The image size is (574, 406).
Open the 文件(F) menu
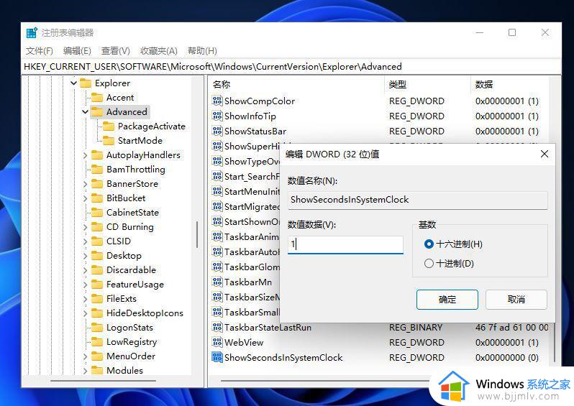tap(39, 51)
